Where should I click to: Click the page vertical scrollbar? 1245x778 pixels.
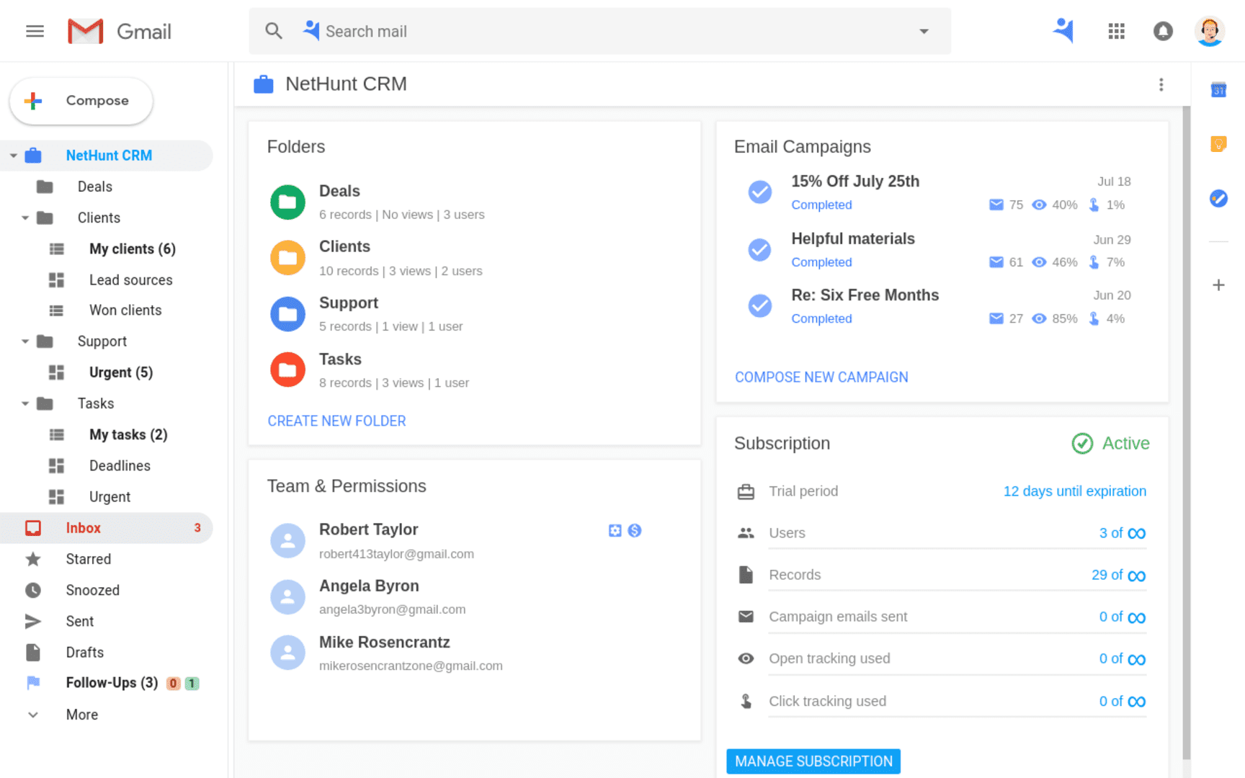(x=1186, y=432)
